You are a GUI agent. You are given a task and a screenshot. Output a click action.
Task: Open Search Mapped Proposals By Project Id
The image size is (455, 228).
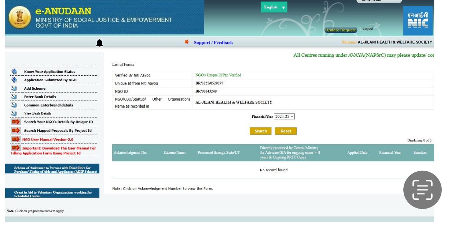[58, 131]
